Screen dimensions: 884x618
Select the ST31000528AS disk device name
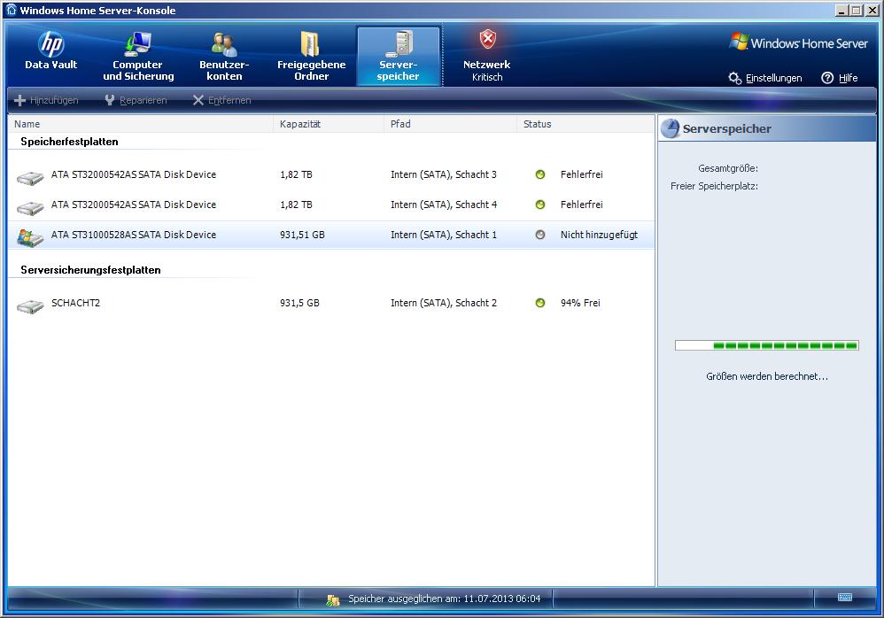tap(134, 235)
